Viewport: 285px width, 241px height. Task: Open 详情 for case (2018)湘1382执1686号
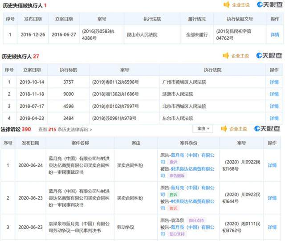[274, 94]
